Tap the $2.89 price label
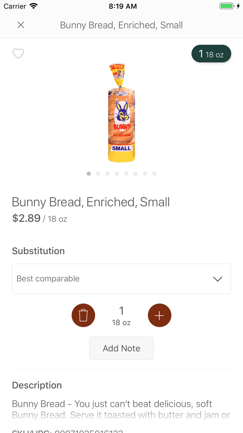 tap(26, 218)
